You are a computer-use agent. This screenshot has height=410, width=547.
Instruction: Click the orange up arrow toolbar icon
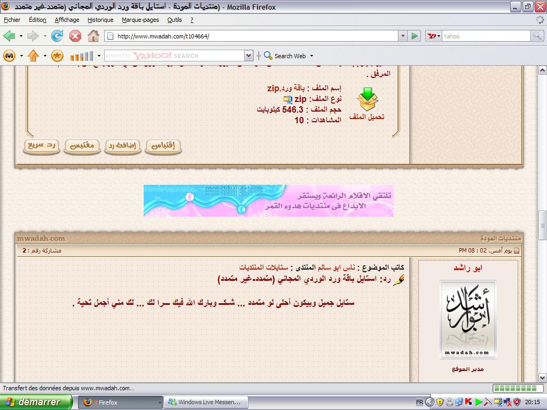[x=33, y=56]
